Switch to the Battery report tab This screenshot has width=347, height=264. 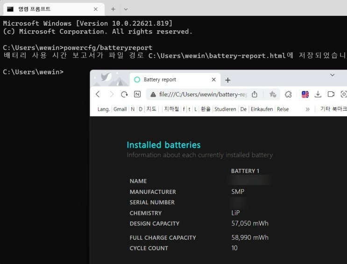175,79
